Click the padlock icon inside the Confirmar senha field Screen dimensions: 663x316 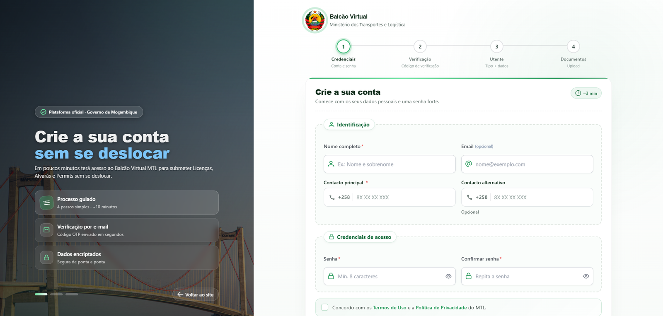click(469, 276)
